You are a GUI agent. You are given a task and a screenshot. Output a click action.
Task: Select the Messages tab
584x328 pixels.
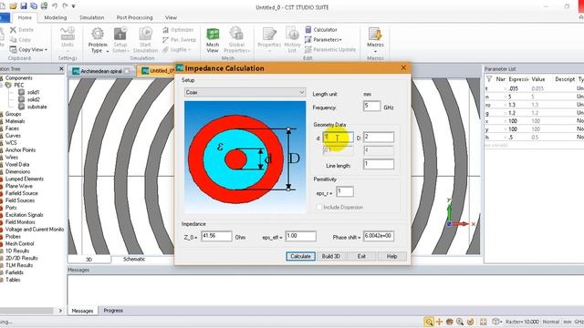[82, 311]
